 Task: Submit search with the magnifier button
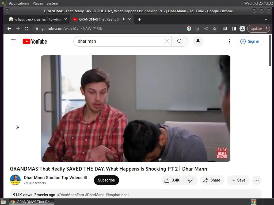tap(180, 41)
